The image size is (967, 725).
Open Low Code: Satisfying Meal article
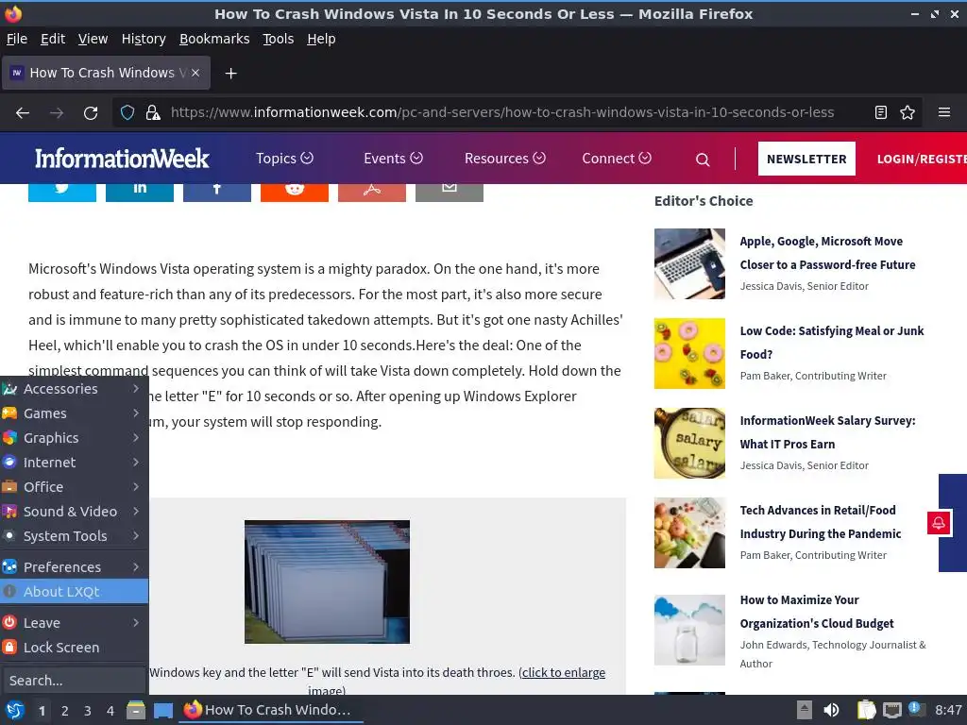click(831, 342)
